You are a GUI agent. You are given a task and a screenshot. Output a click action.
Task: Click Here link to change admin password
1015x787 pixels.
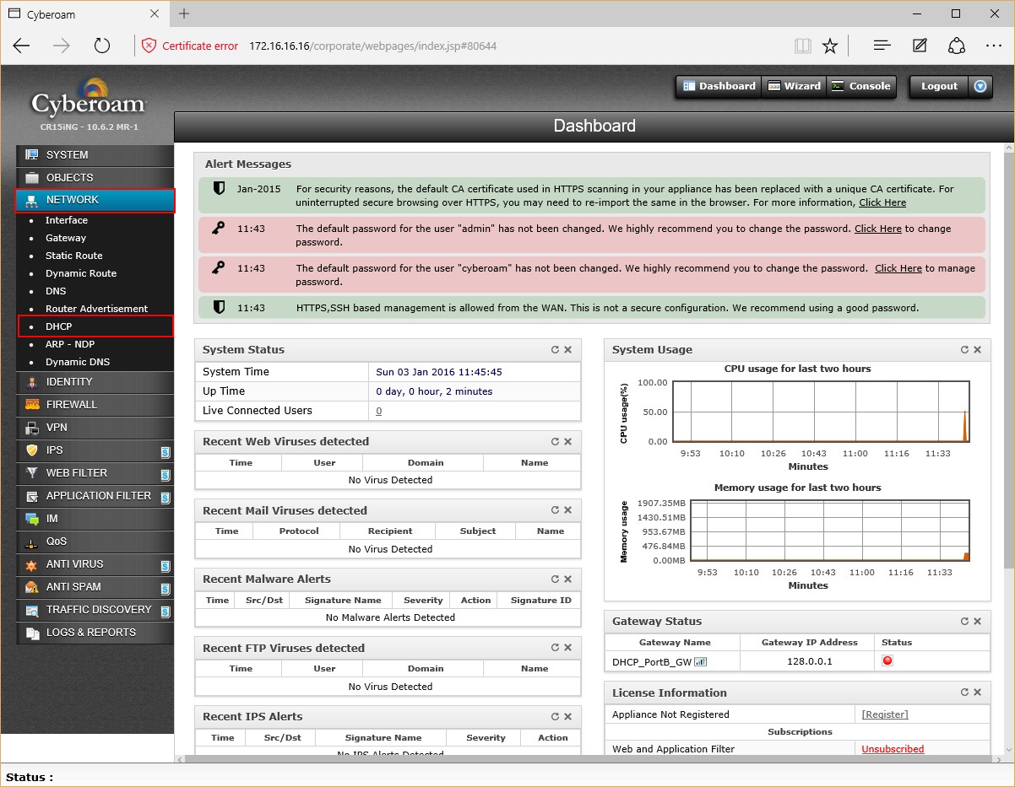tap(878, 229)
